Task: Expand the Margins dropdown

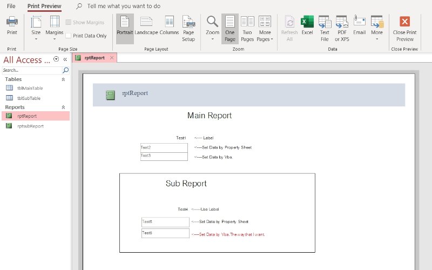Action: tap(55, 28)
